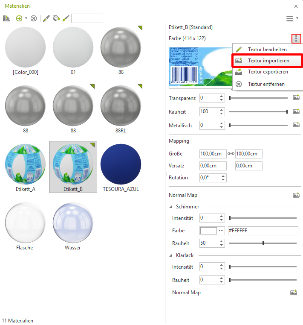Choose Textur importieren from the menu
This screenshot has height=325, width=303.
click(268, 61)
